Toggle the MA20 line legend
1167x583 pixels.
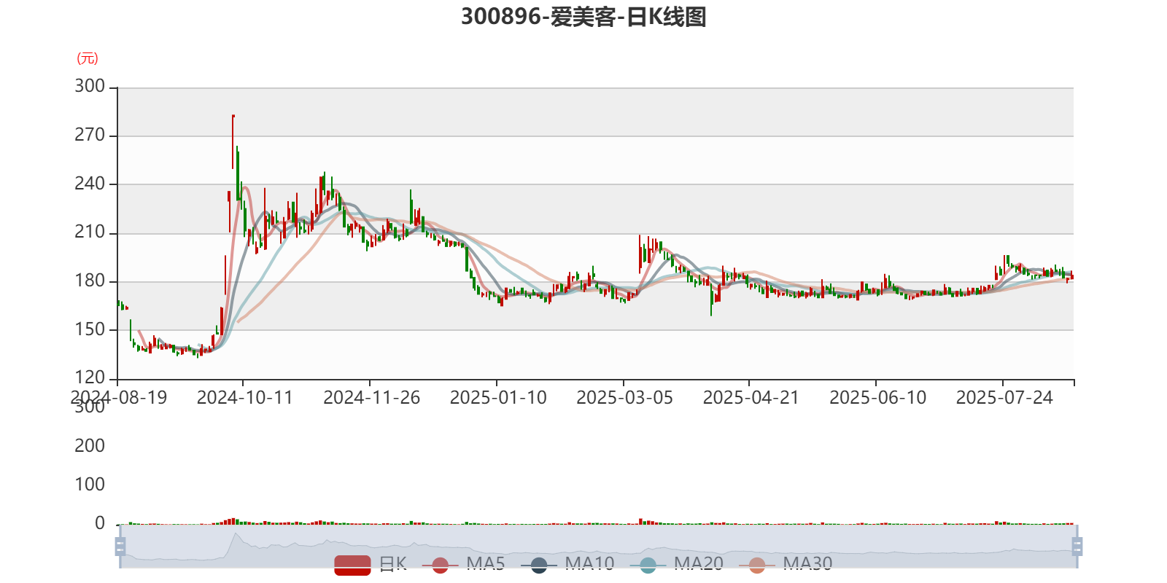pyautogui.click(x=677, y=564)
